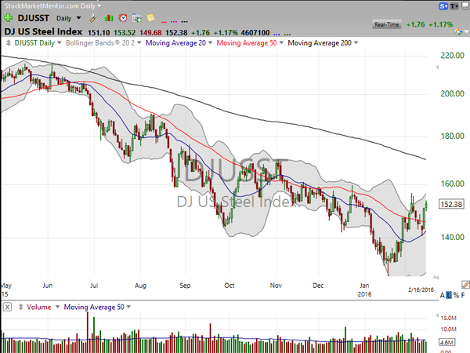Image resolution: width=470 pixels, height=353 pixels.
Task: Click the black dotted more indicator after volume
Action: (x=287, y=35)
